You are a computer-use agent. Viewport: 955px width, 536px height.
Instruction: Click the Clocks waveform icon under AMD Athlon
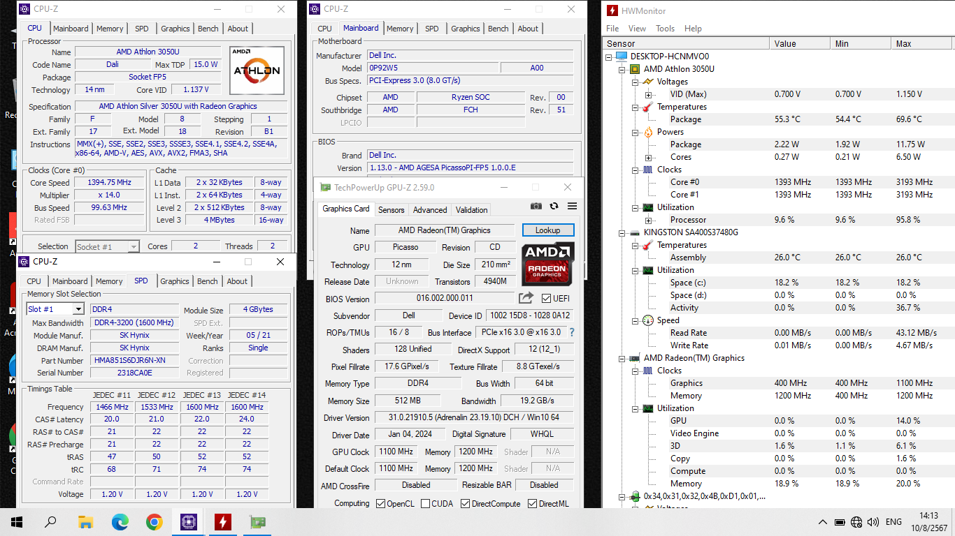(648, 170)
